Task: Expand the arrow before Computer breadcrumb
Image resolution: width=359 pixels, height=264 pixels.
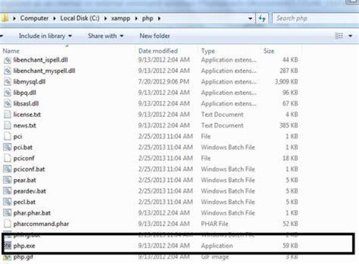Action: (14, 18)
